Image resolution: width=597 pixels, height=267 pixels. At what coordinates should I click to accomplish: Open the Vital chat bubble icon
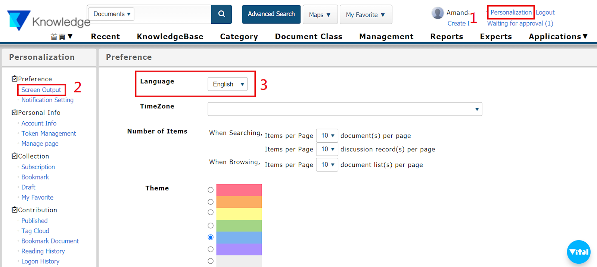click(x=578, y=252)
